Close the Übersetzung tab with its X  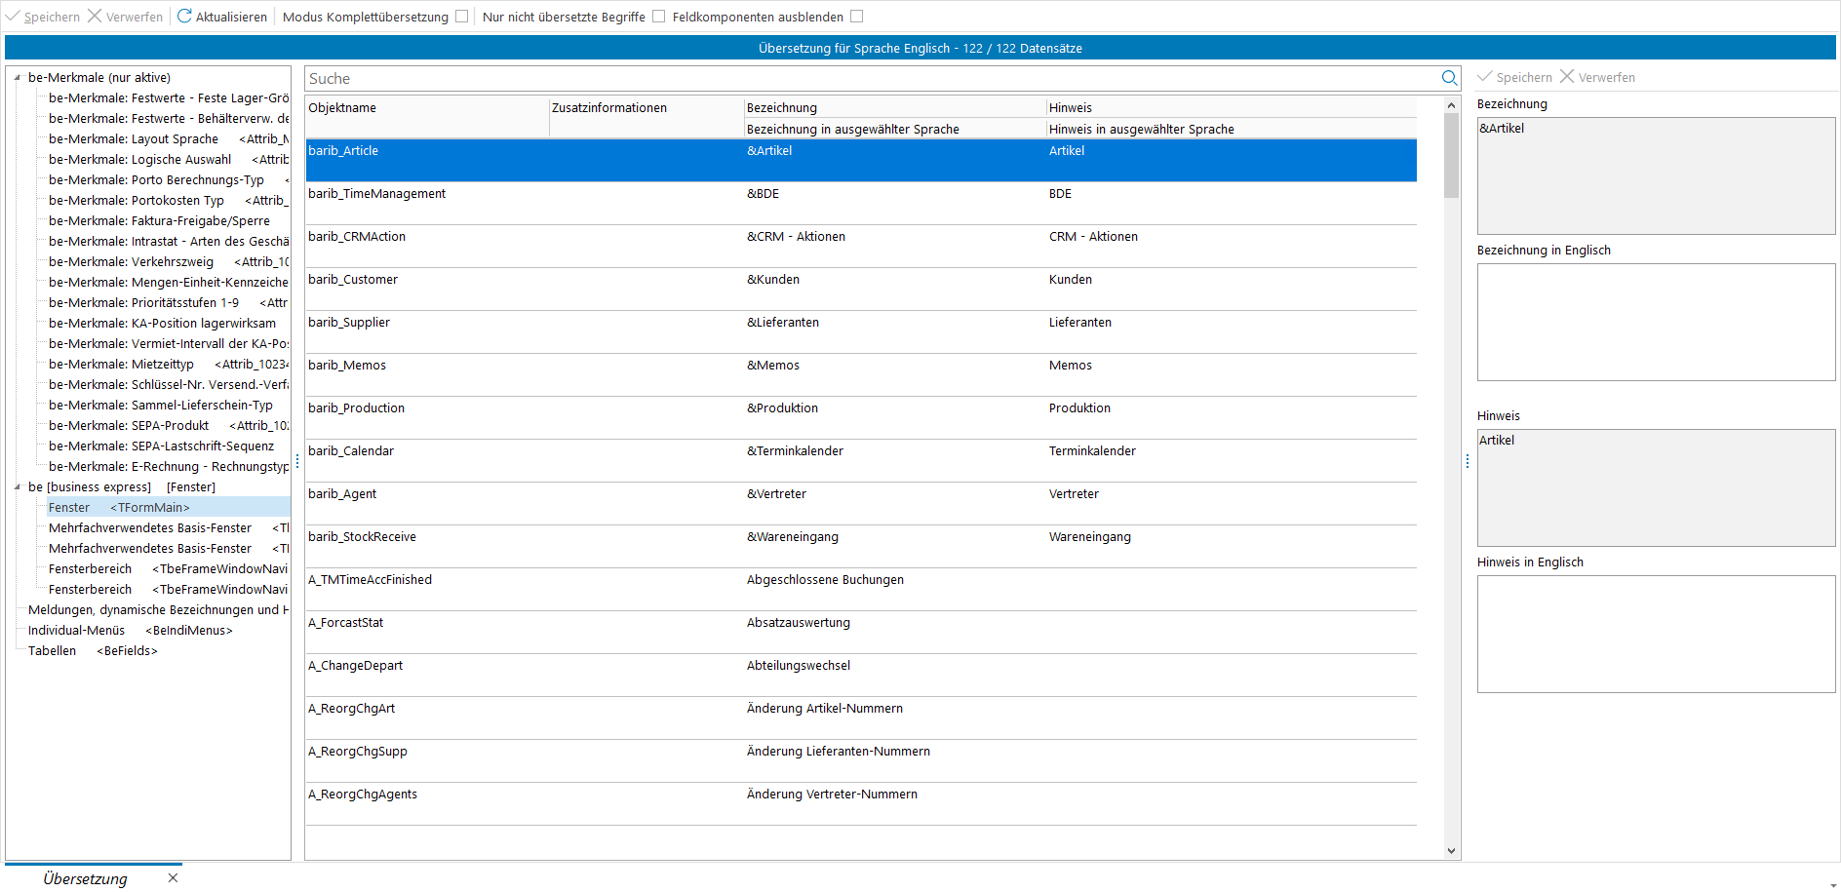[173, 878]
